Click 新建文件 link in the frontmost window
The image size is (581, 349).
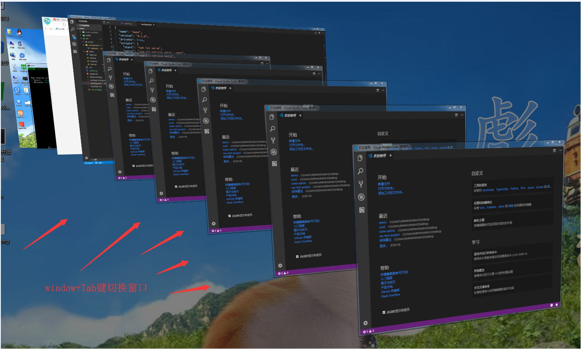click(x=384, y=184)
